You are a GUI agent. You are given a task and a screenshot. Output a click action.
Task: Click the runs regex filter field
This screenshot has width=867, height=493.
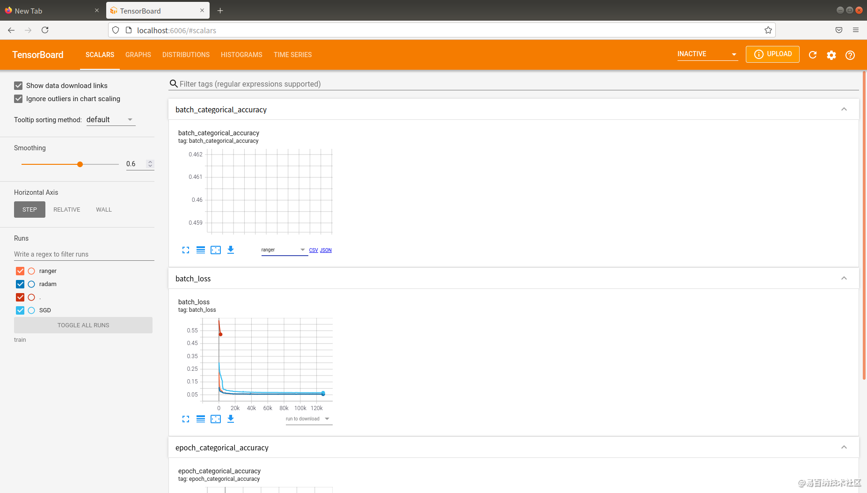click(84, 254)
